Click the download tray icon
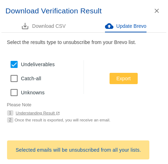This screenshot has height=164, width=168. (x=25, y=26)
